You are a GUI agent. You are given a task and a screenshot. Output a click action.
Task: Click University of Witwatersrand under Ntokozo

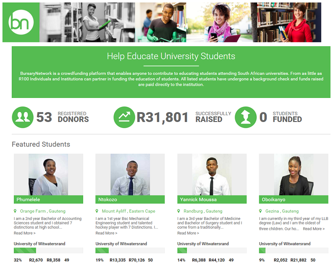[x=121, y=244]
